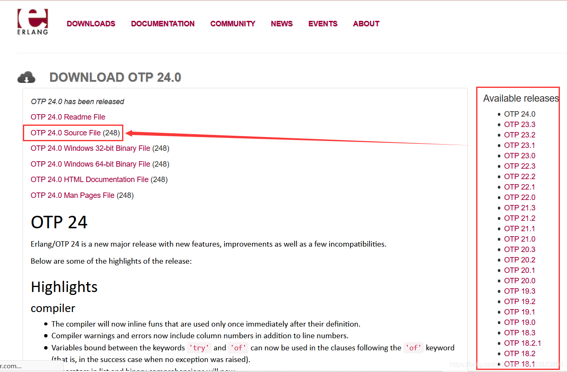Open the COMMUNITY menu
567x372 pixels.
pos(233,24)
